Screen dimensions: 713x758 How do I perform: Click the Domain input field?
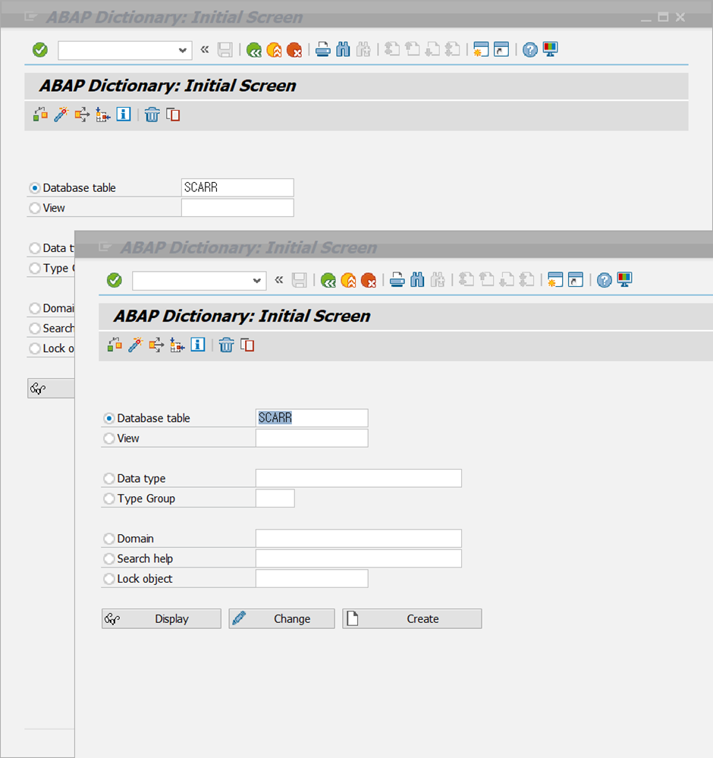point(359,539)
